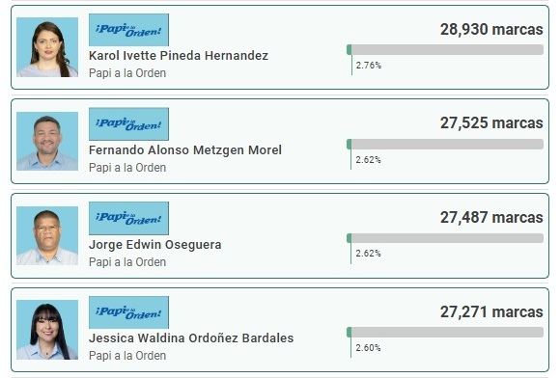The image size is (560, 378).
Task: Click Papi a la Orden logo above Fernando Alonso
Action: coord(128,124)
